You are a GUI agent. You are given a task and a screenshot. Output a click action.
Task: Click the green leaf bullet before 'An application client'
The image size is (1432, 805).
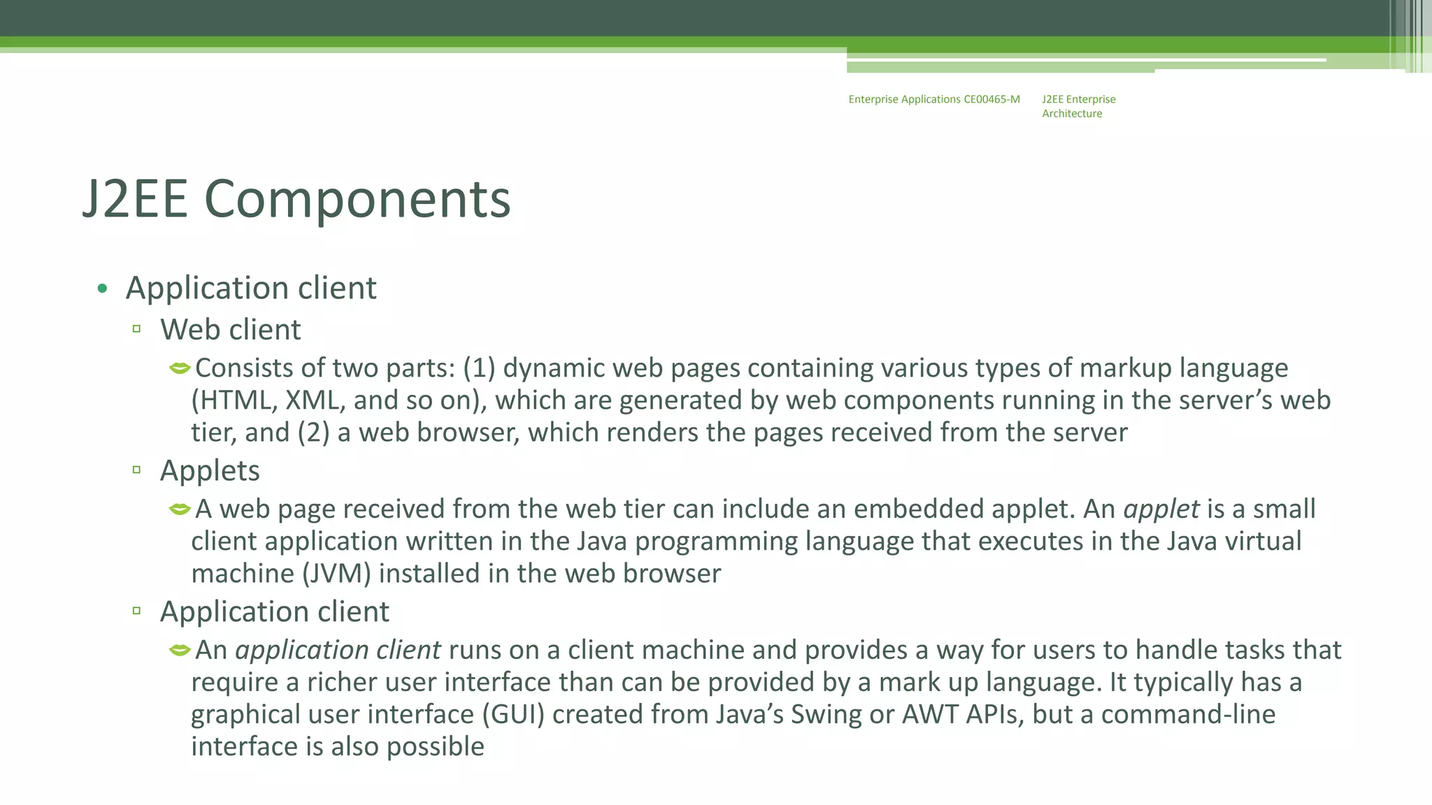(x=180, y=650)
